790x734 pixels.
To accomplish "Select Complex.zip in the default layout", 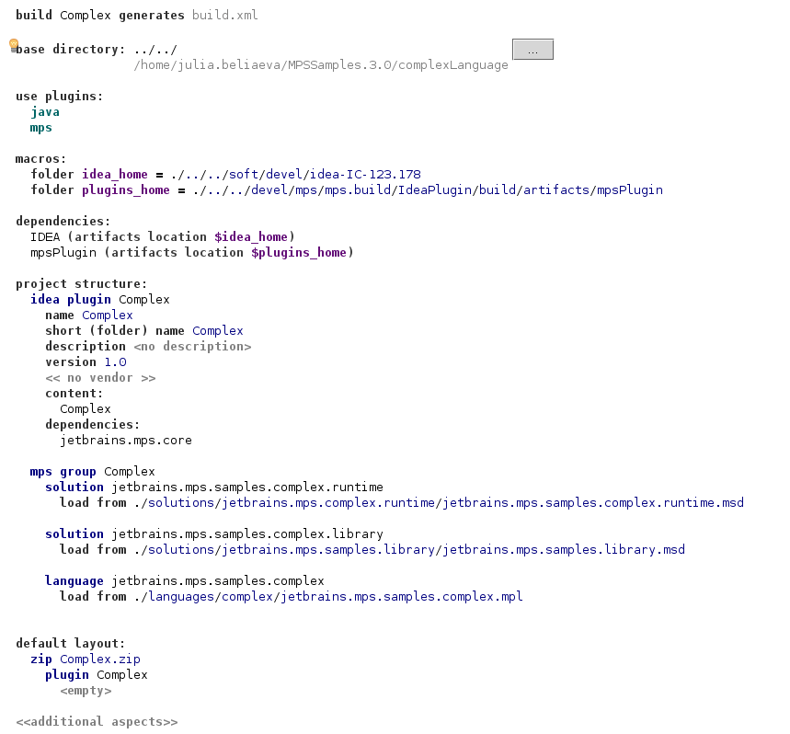I will coord(99,659).
